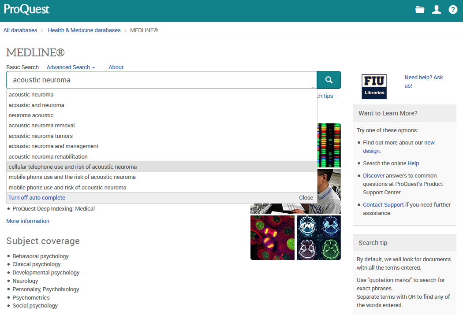
Task: Open the help question mark icon
Action: pyautogui.click(x=453, y=9)
